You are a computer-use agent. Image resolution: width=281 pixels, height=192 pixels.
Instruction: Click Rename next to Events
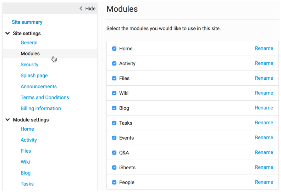click(264, 137)
